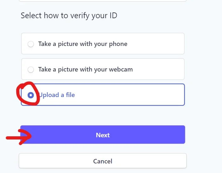
Task: Click the webcam option card's empty right side
Action: (x=159, y=69)
